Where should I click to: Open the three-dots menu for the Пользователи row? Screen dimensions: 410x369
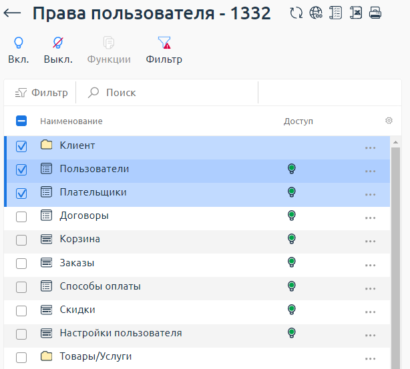point(371,171)
